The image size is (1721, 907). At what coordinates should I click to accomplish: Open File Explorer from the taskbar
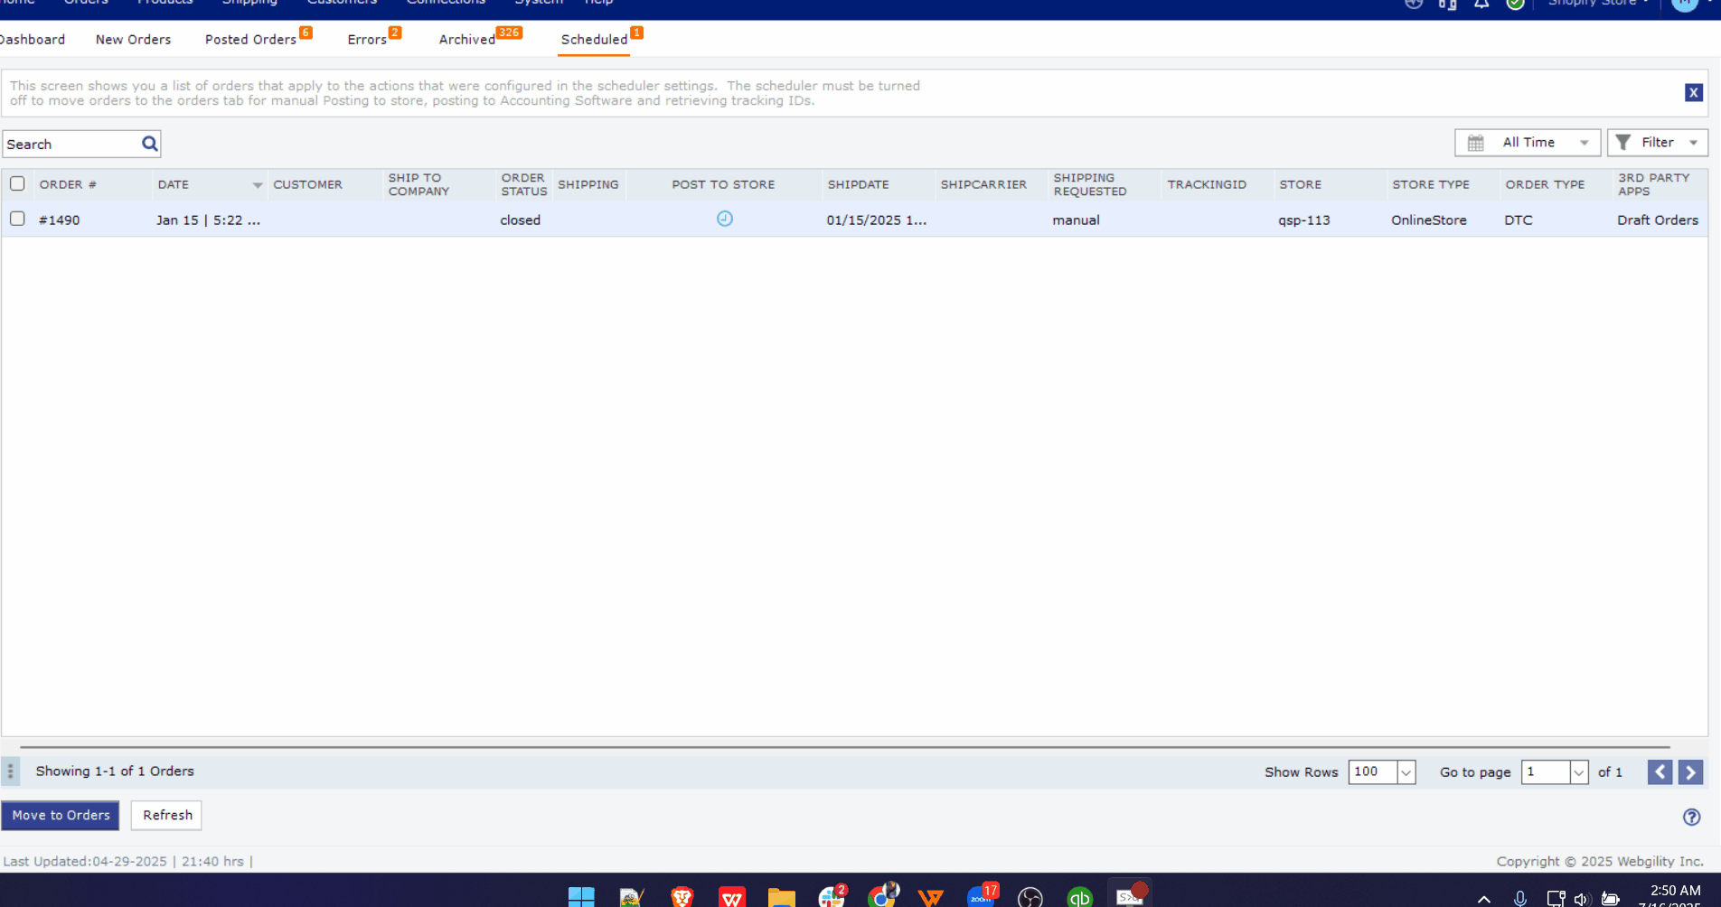tap(781, 897)
